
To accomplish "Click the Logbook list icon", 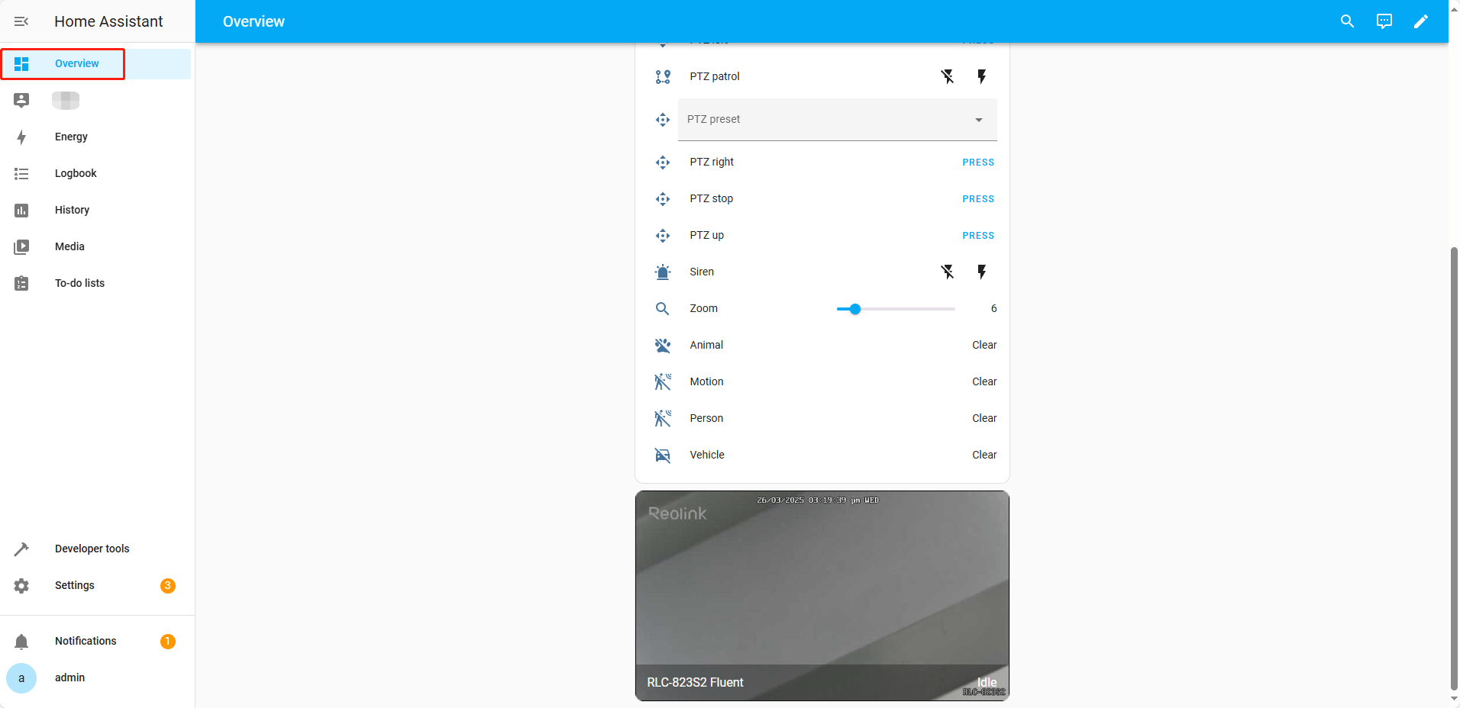I will click(x=21, y=174).
